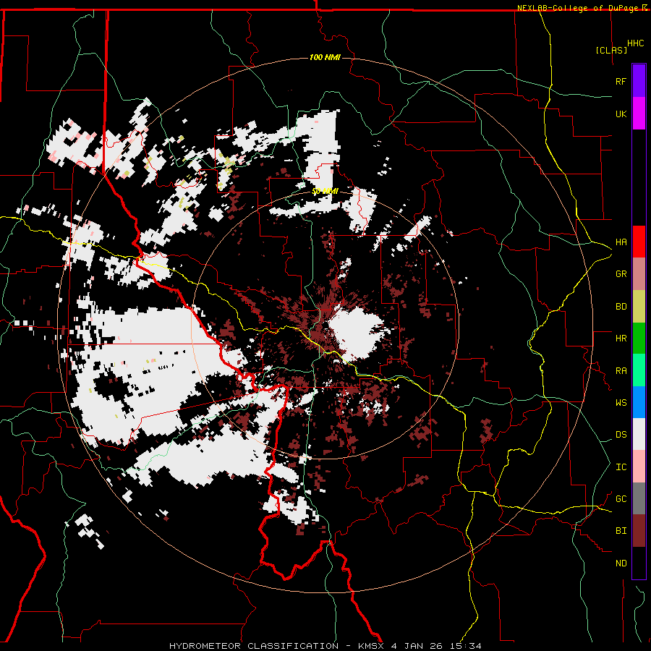Click the ND black legend swatch

(639, 563)
